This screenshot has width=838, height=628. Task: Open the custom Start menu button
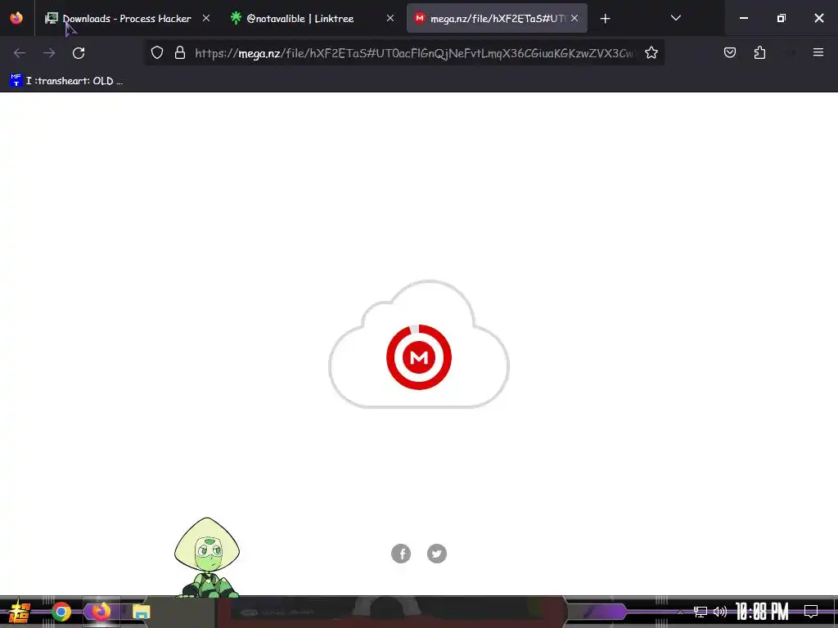coord(20,612)
